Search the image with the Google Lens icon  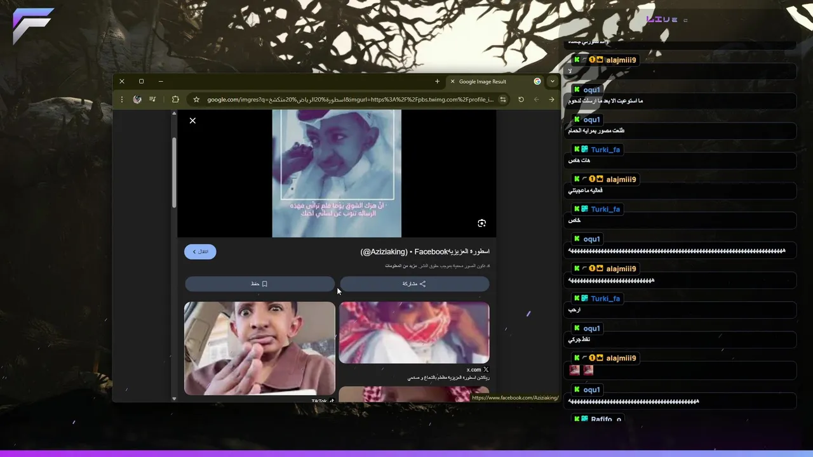coord(481,223)
